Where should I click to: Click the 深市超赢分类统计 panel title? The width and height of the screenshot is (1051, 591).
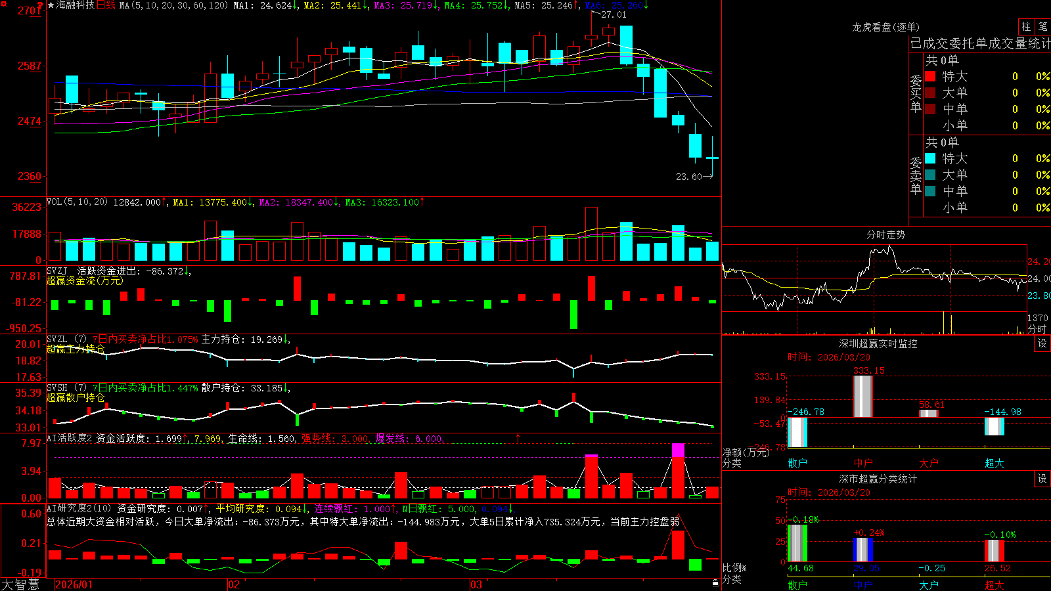point(878,479)
